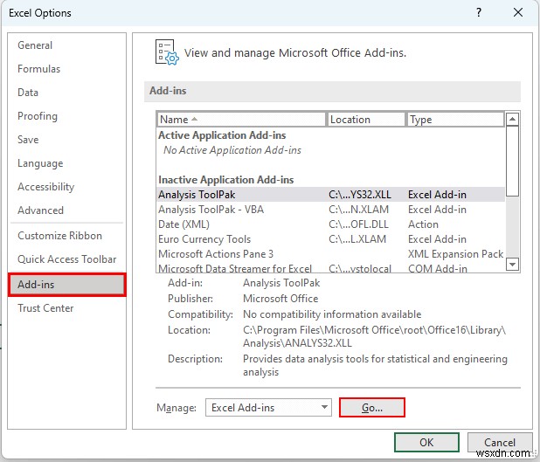Click the add-ins management gear icon
Viewport: 540px width, 462px height.
point(167,52)
